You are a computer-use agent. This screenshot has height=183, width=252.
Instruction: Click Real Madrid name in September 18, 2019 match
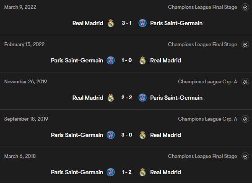166,135
